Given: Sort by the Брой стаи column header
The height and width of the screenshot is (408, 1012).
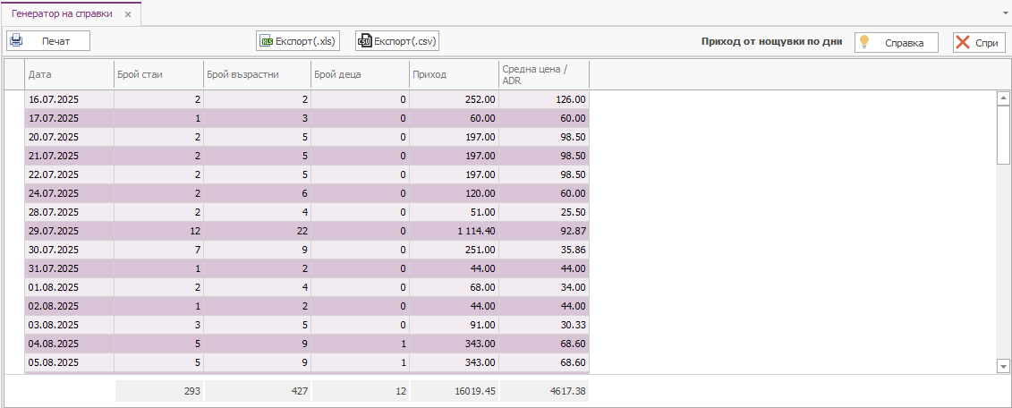Looking at the screenshot, I should [x=158, y=75].
